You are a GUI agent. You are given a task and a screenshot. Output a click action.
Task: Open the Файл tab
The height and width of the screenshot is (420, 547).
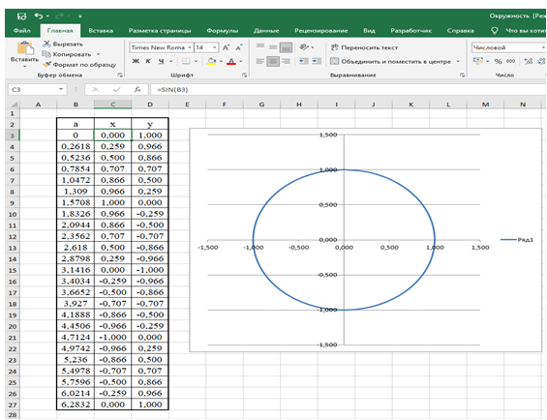tap(21, 31)
